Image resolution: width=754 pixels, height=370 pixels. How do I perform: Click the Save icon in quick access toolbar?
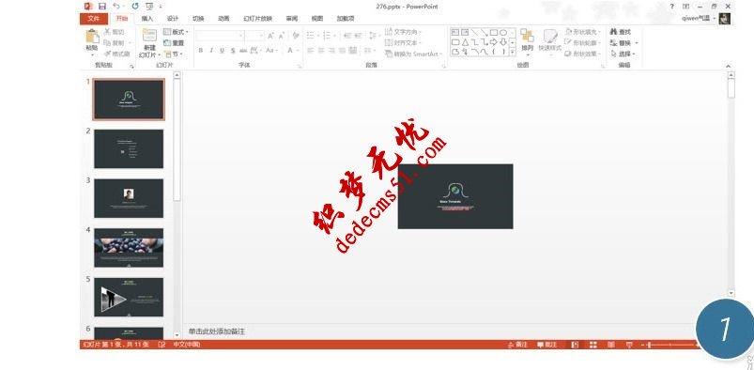coord(102,7)
